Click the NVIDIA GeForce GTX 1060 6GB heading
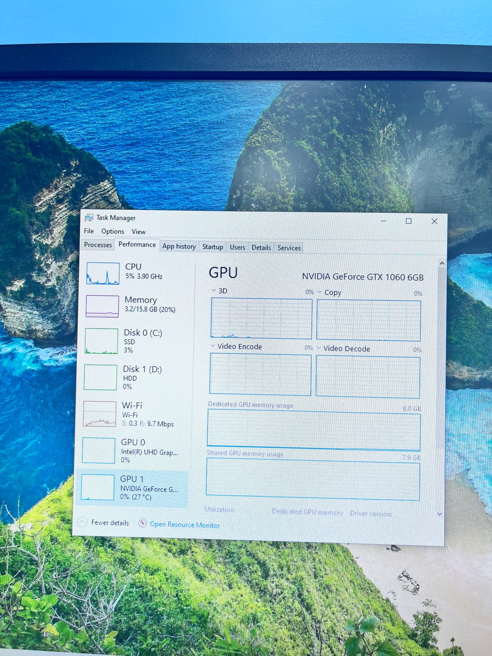 pos(363,277)
